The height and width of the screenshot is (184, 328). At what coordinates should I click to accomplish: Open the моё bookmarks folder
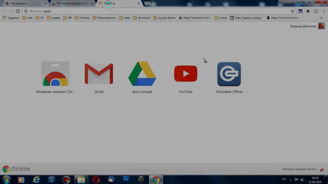coord(27,18)
